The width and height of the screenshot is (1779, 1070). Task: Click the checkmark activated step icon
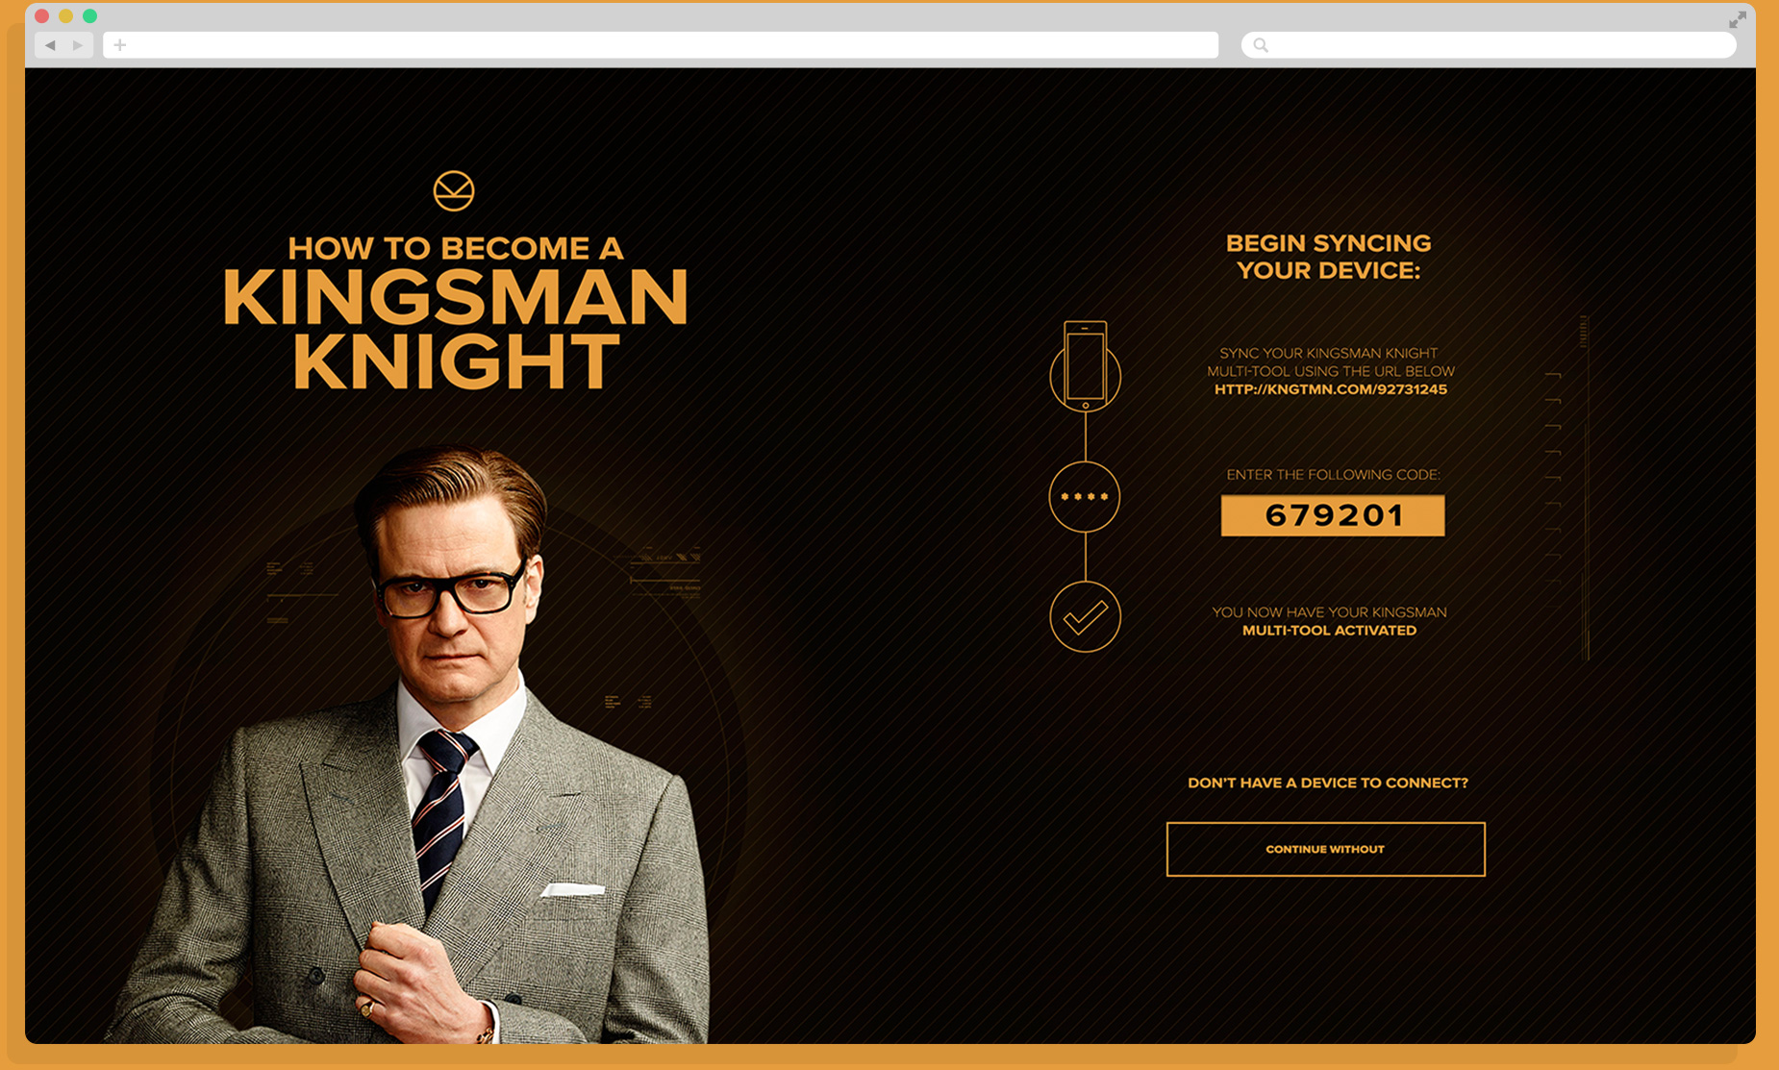click(x=1085, y=617)
